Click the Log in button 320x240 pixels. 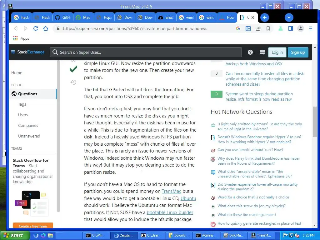click(x=277, y=52)
